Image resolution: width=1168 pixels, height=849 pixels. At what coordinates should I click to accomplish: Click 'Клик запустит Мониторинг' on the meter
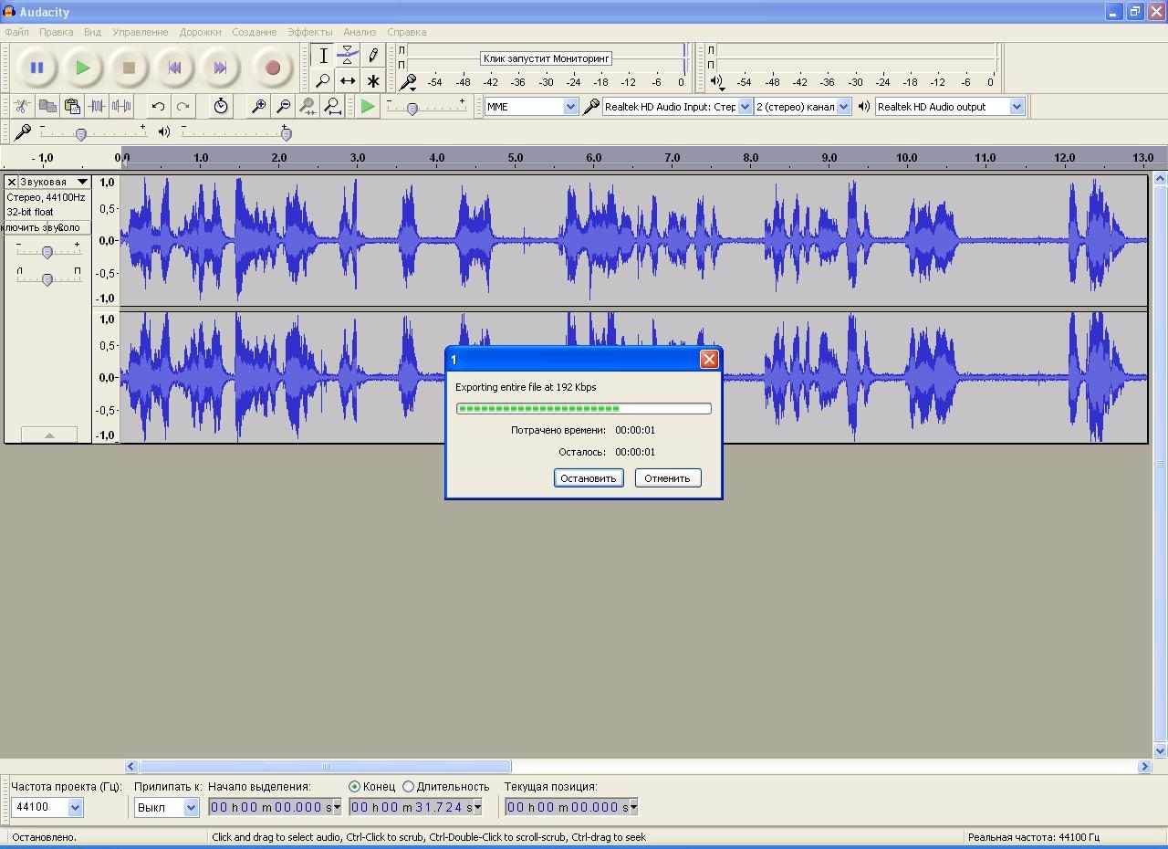(546, 58)
